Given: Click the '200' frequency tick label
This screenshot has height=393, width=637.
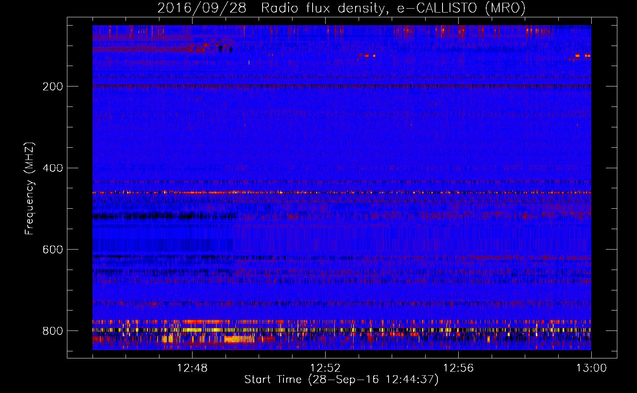Looking at the screenshot, I should 53,86.
